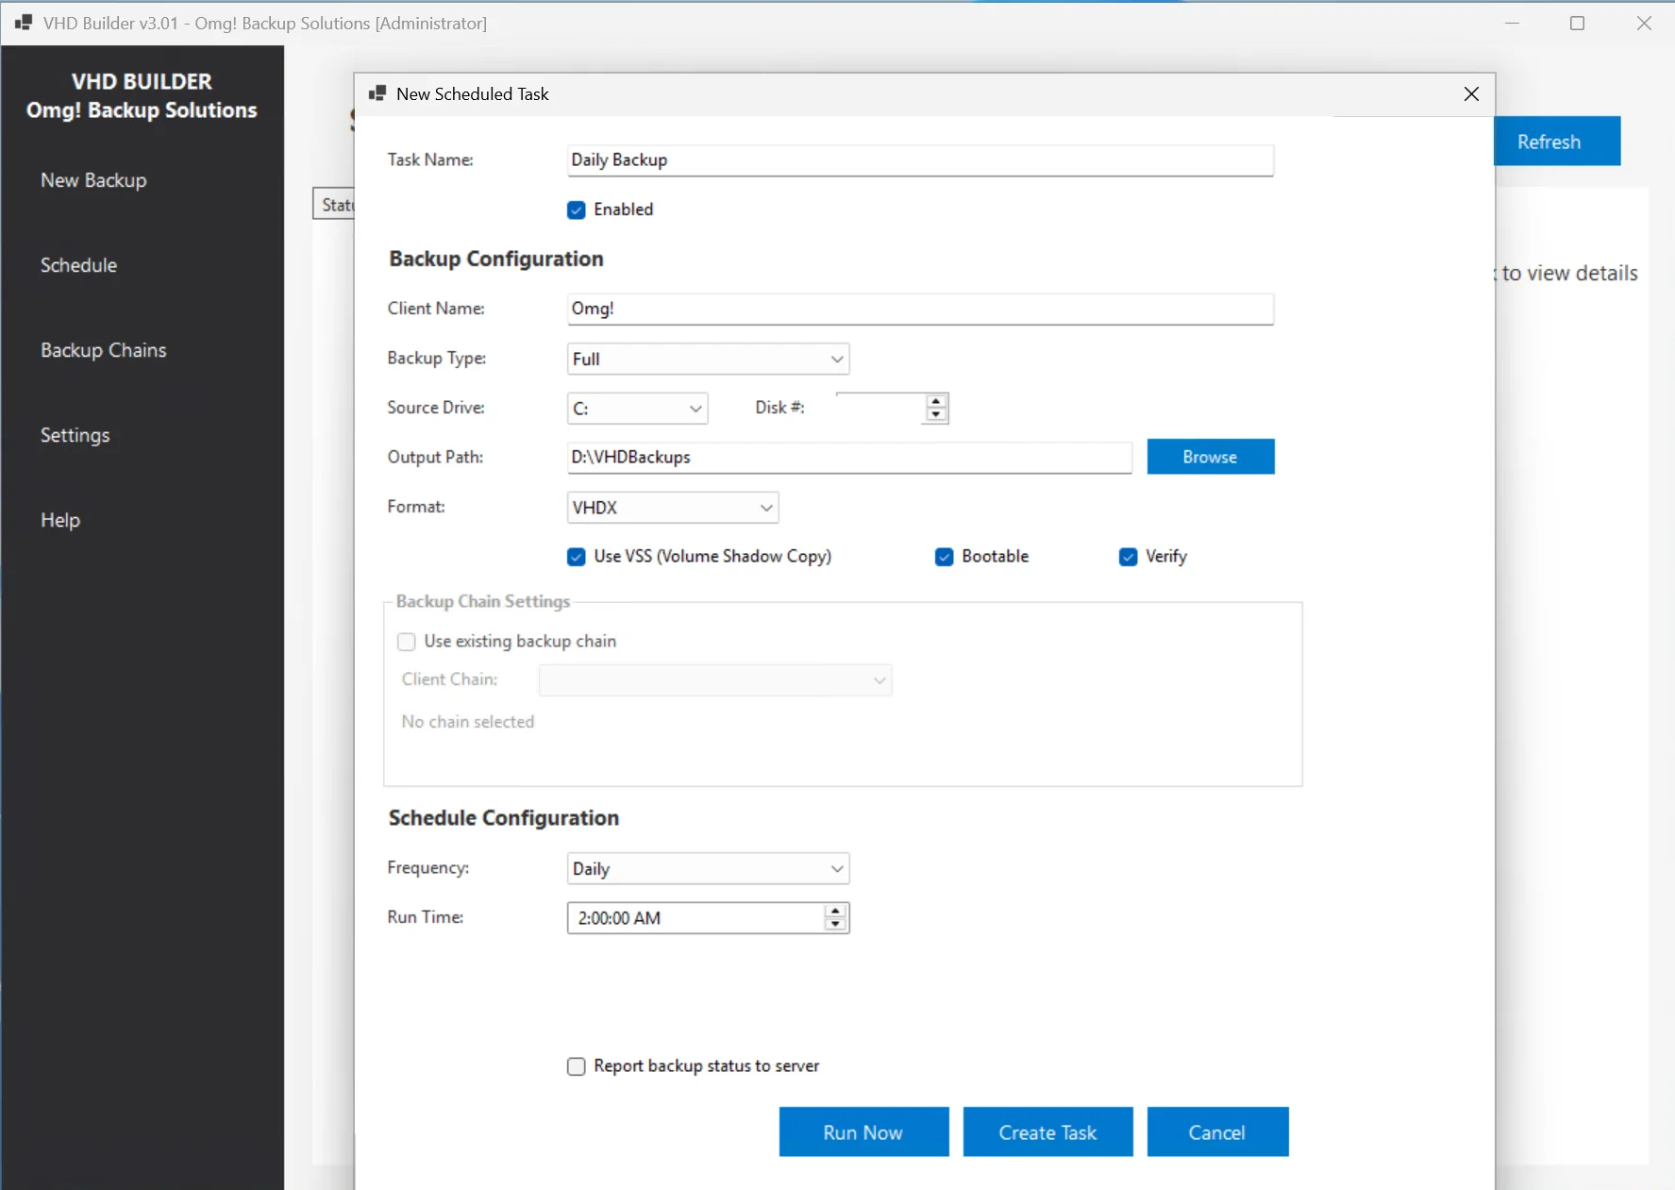
Task: Uncheck the Bootable option
Action: pos(945,557)
